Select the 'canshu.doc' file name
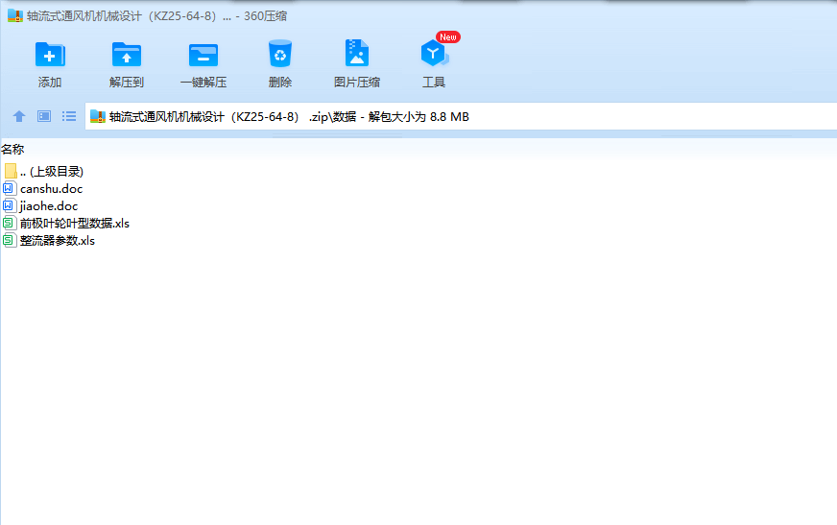The image size is (837, 525). tap(51, 189)
